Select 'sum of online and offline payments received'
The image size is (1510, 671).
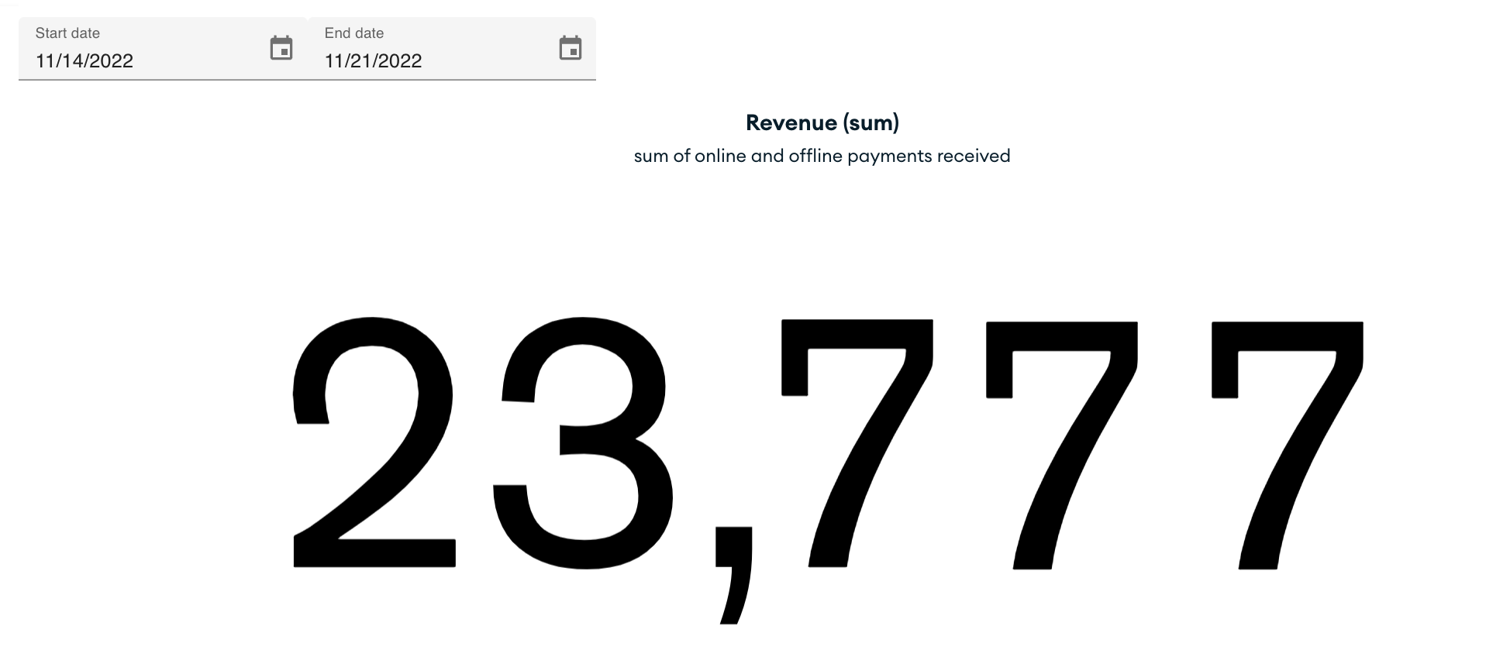point(822,156)
